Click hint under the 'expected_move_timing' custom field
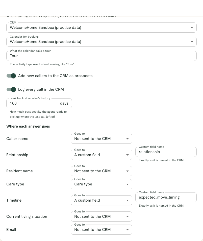The width and height of the screenshot is (203, 241). tap(162, 206)
